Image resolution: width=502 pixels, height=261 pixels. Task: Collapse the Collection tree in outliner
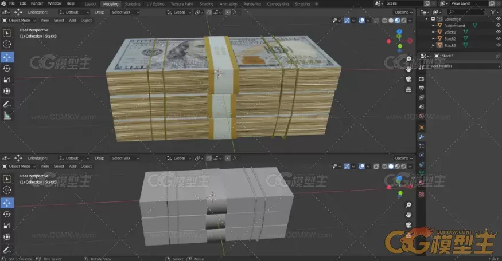[426, 19]
